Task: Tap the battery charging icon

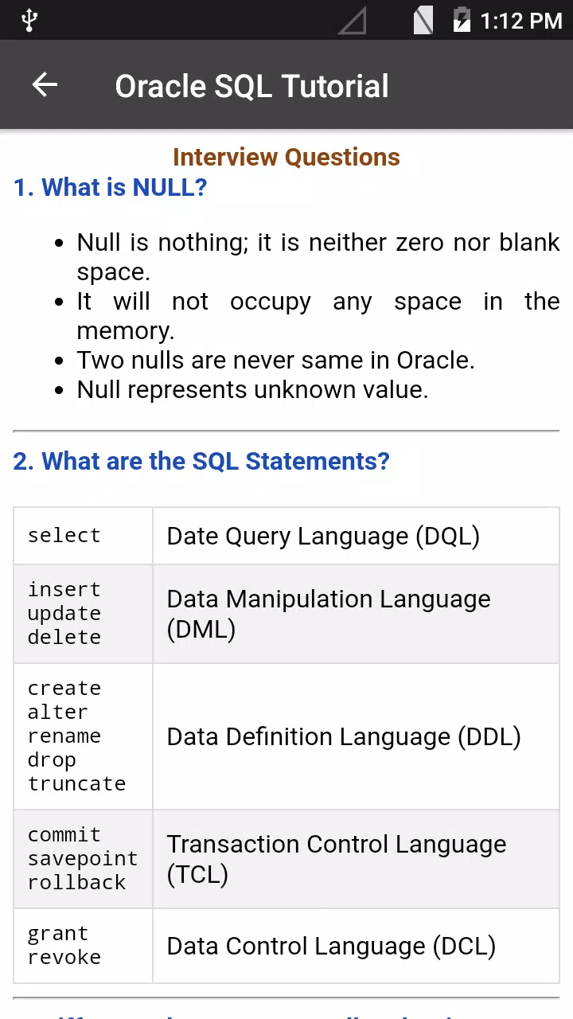Action: click(462, 20)
